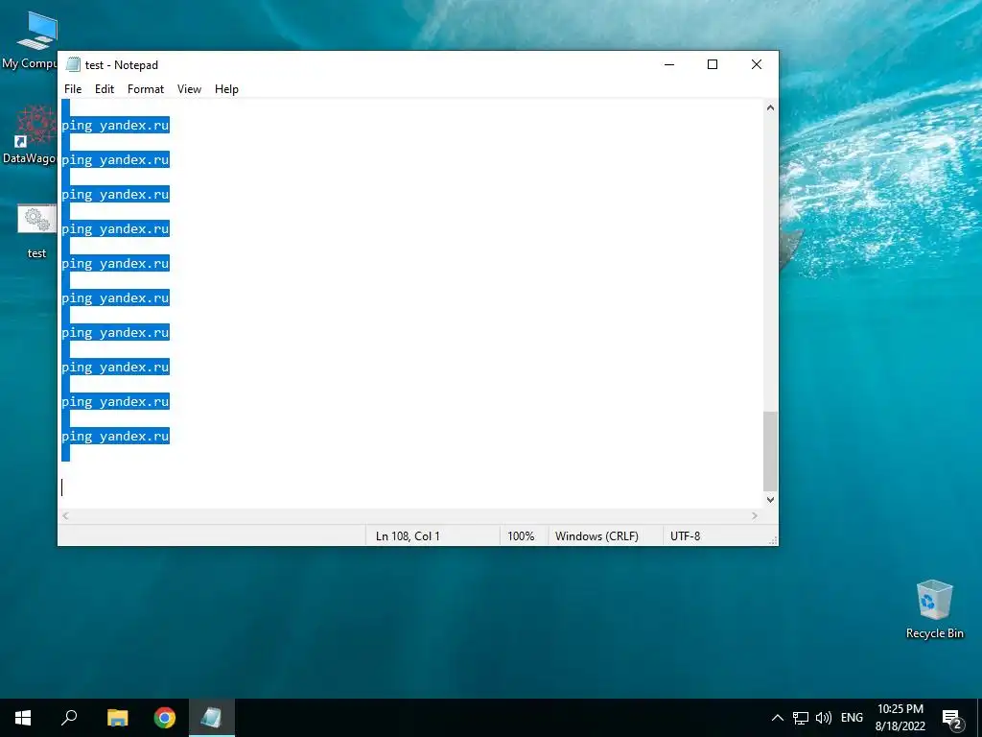Minimize the Notepad window
The image size is (982, 737).
click(x=668, y=64)
